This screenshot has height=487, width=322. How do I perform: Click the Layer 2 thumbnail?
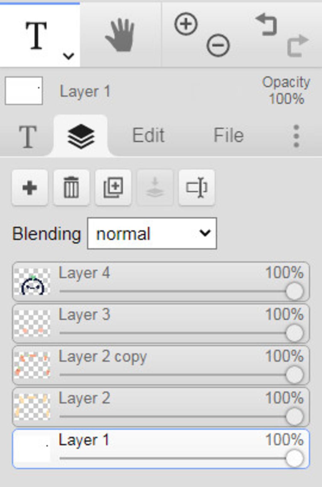[x=32, y=407]
